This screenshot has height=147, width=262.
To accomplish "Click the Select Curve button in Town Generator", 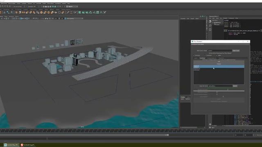I will 236,51.
